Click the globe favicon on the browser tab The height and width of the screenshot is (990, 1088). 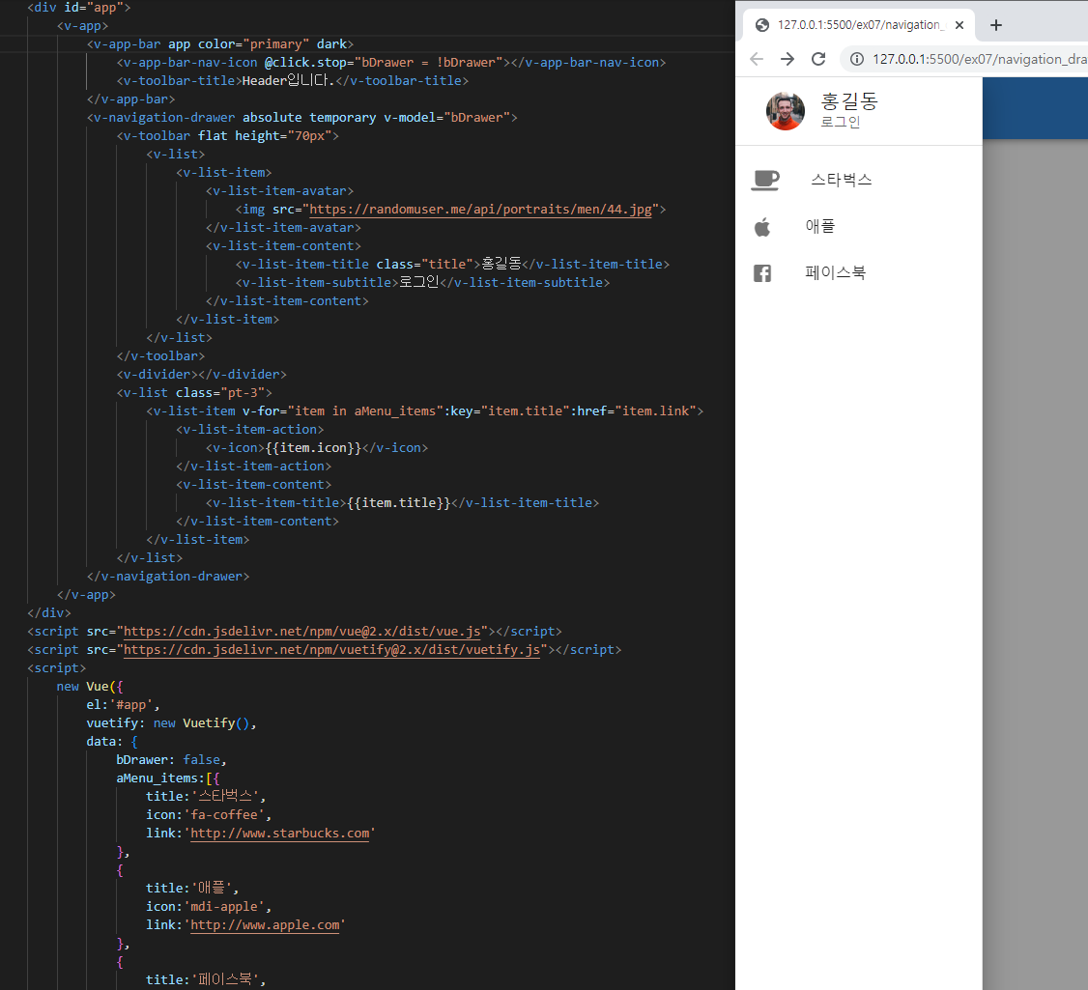pos(761,25)
